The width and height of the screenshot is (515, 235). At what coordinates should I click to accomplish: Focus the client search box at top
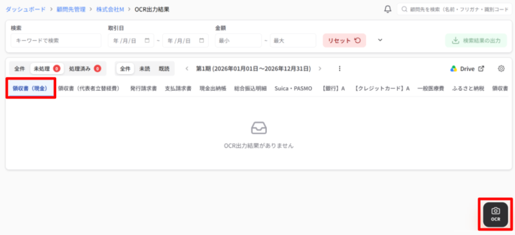coord(454,9)
